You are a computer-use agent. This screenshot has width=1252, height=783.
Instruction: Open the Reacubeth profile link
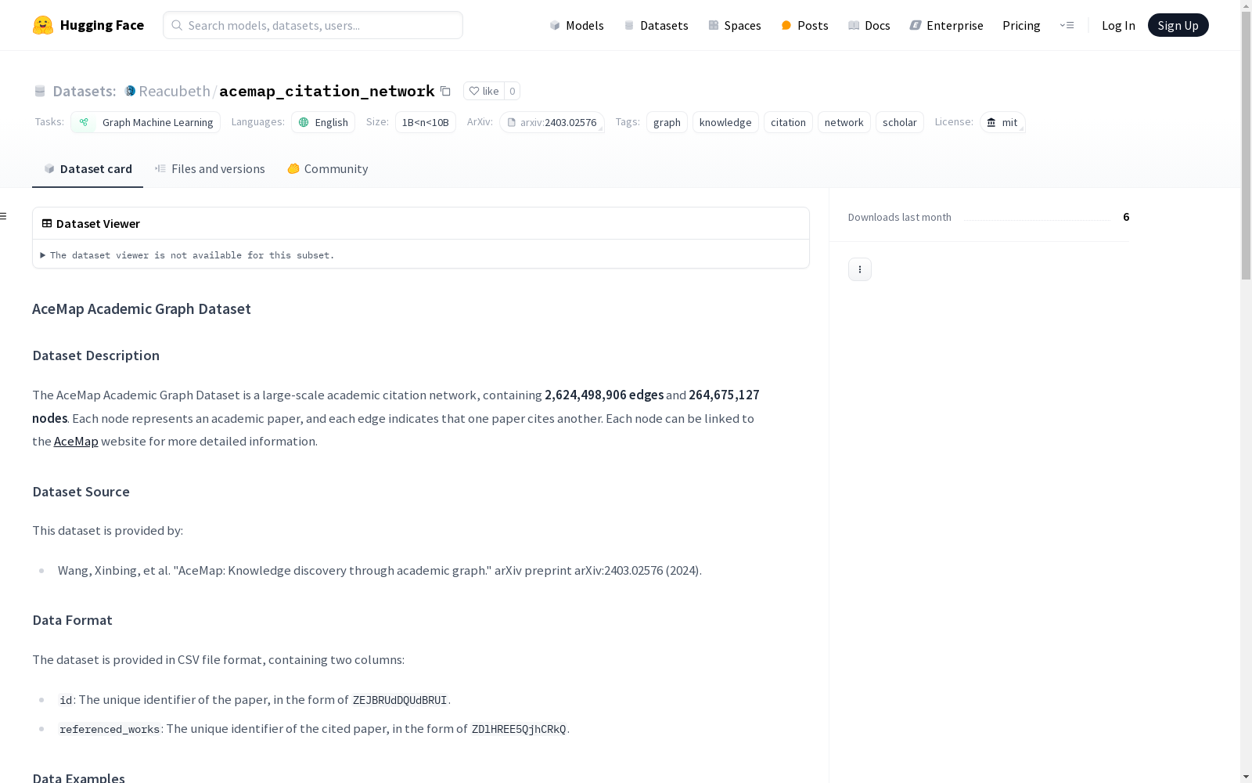coord(174,91)
